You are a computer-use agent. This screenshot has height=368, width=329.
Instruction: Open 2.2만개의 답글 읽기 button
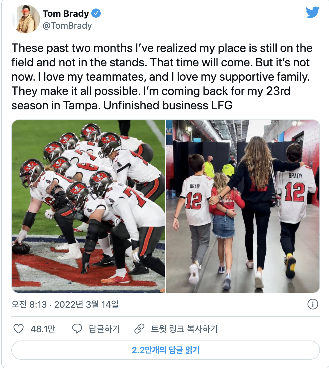tap(166, 350)
